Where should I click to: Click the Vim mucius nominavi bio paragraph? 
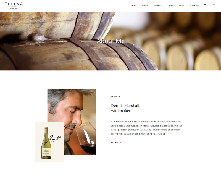(147, 128)
